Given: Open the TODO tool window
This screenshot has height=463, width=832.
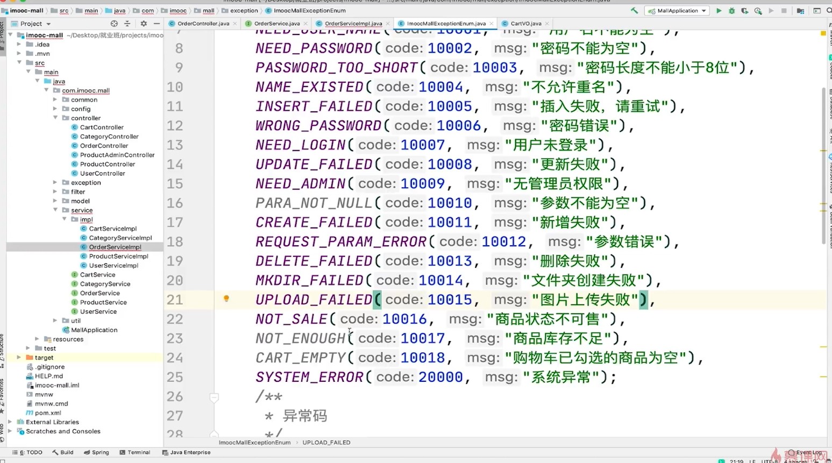Looking at the screenshot, I should tap(27, 452).
